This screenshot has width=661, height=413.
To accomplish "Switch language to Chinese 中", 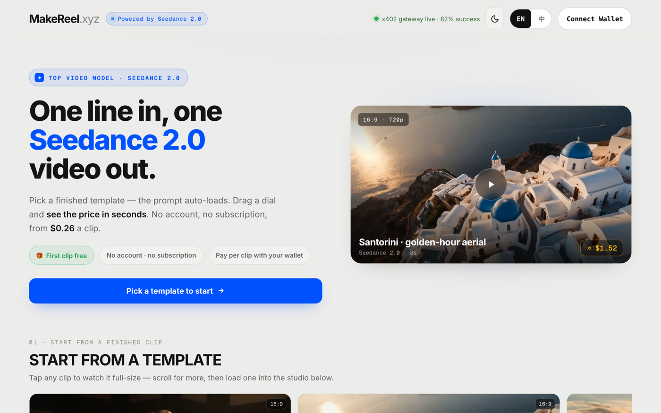I will 541,19.
